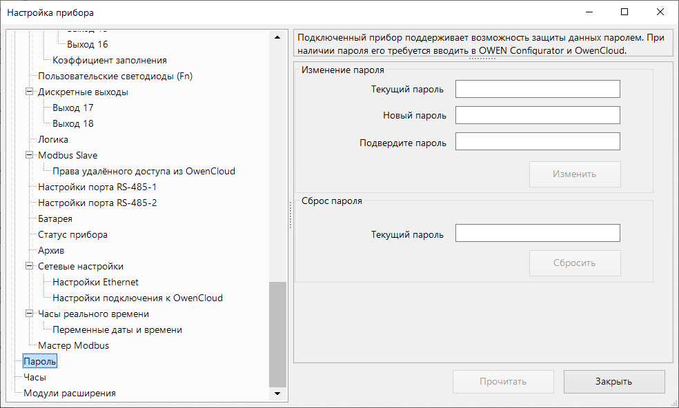Click Текущий пароль field under Сброс пароля
Image resolution: width=679 pixels, height=408 pixels.
pos(538,234)
